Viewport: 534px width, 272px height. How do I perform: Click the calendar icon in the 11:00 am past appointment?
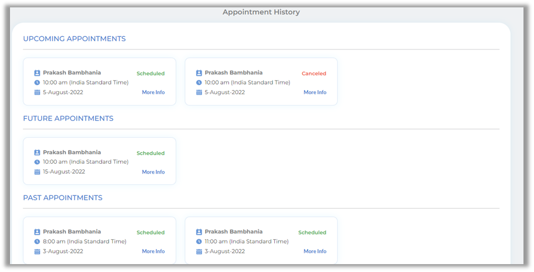(x=199, y=251)
